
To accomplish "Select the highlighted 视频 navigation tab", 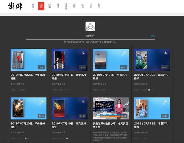I will pos(41,6).
